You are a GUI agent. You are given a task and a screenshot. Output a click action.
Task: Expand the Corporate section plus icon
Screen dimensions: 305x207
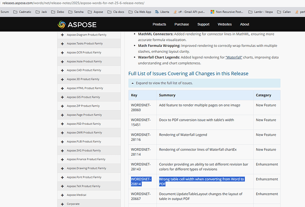62,204
